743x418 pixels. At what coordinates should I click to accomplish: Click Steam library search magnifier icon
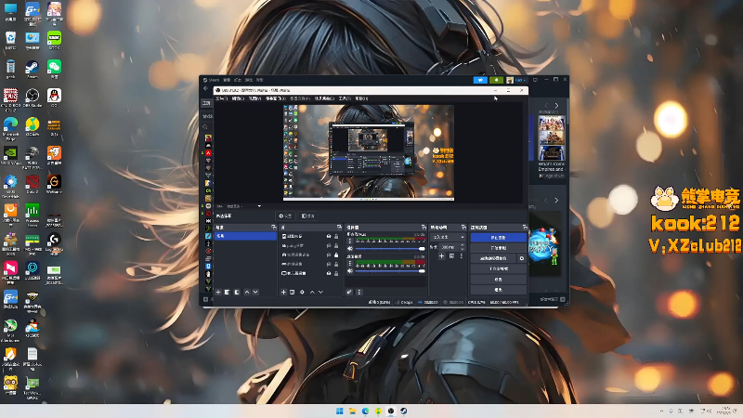(x=205, y=127)
